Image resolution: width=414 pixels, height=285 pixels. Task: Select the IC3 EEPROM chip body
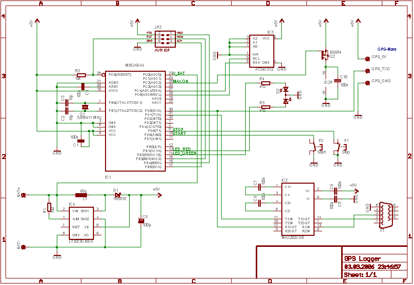tap(261, 51)
